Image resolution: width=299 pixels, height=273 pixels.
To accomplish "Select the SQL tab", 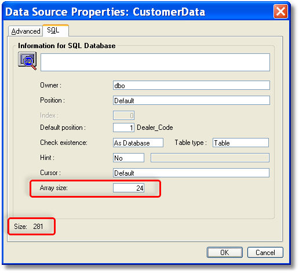I will [x=56, y=31].
